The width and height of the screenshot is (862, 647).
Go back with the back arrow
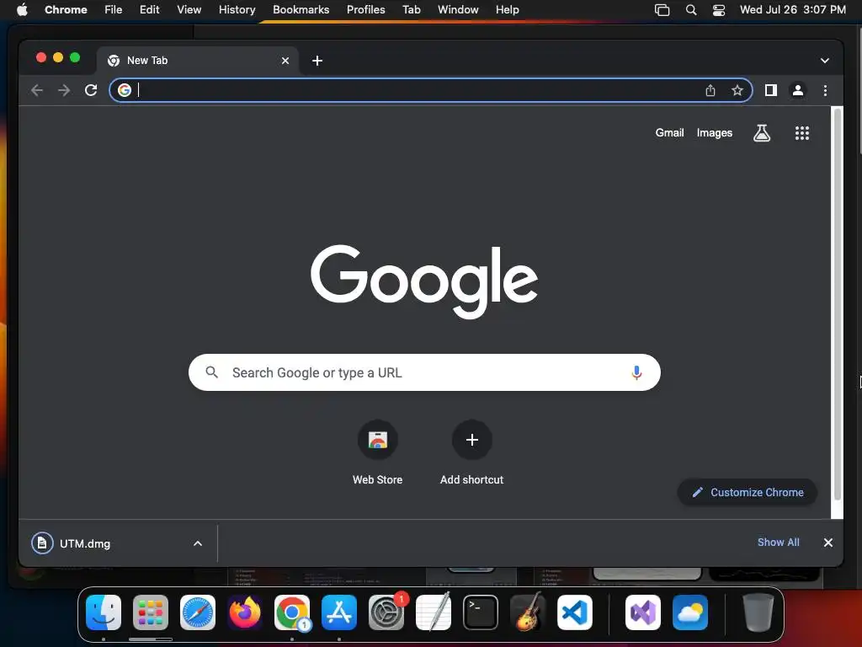(x=37, y=90)
